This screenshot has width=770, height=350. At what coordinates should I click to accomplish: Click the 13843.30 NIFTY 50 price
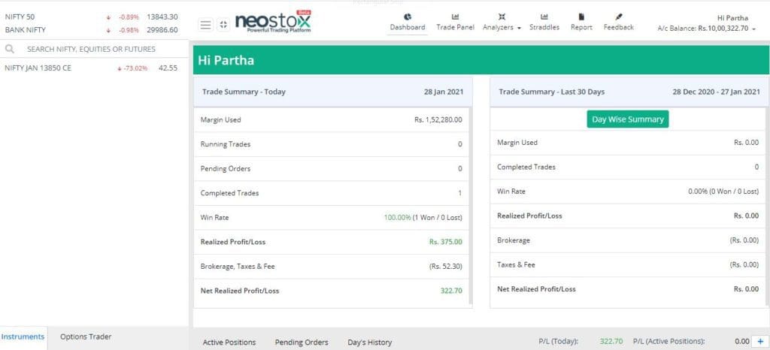[162, 17]
